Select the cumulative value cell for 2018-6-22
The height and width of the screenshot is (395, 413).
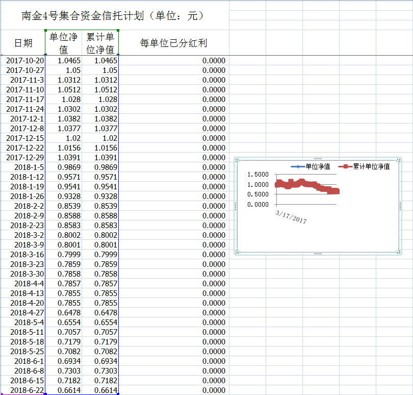click(100, 390)
